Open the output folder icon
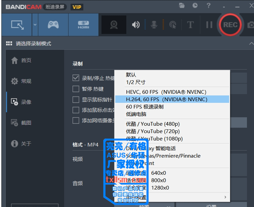Viewport: 254px width, 207px height. click(182, 6)
